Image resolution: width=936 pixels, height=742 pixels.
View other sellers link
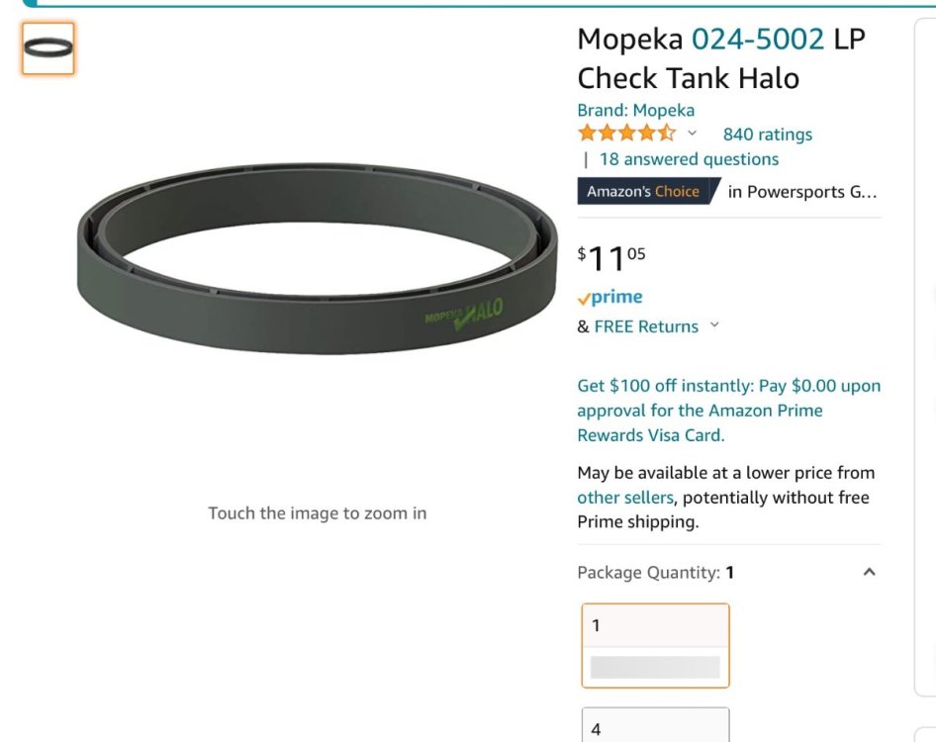(x=625, y=498)
